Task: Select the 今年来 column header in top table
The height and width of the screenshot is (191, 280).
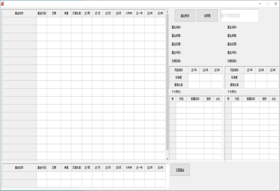Action: click(x=128, y=14)
